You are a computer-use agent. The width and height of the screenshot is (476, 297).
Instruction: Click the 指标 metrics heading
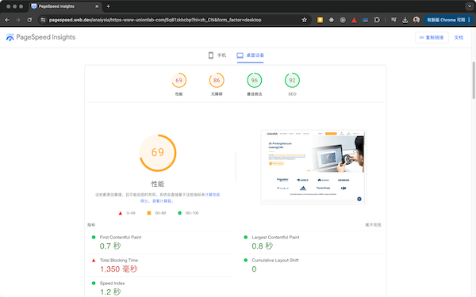pyautogui.click(x=91, y=225)
